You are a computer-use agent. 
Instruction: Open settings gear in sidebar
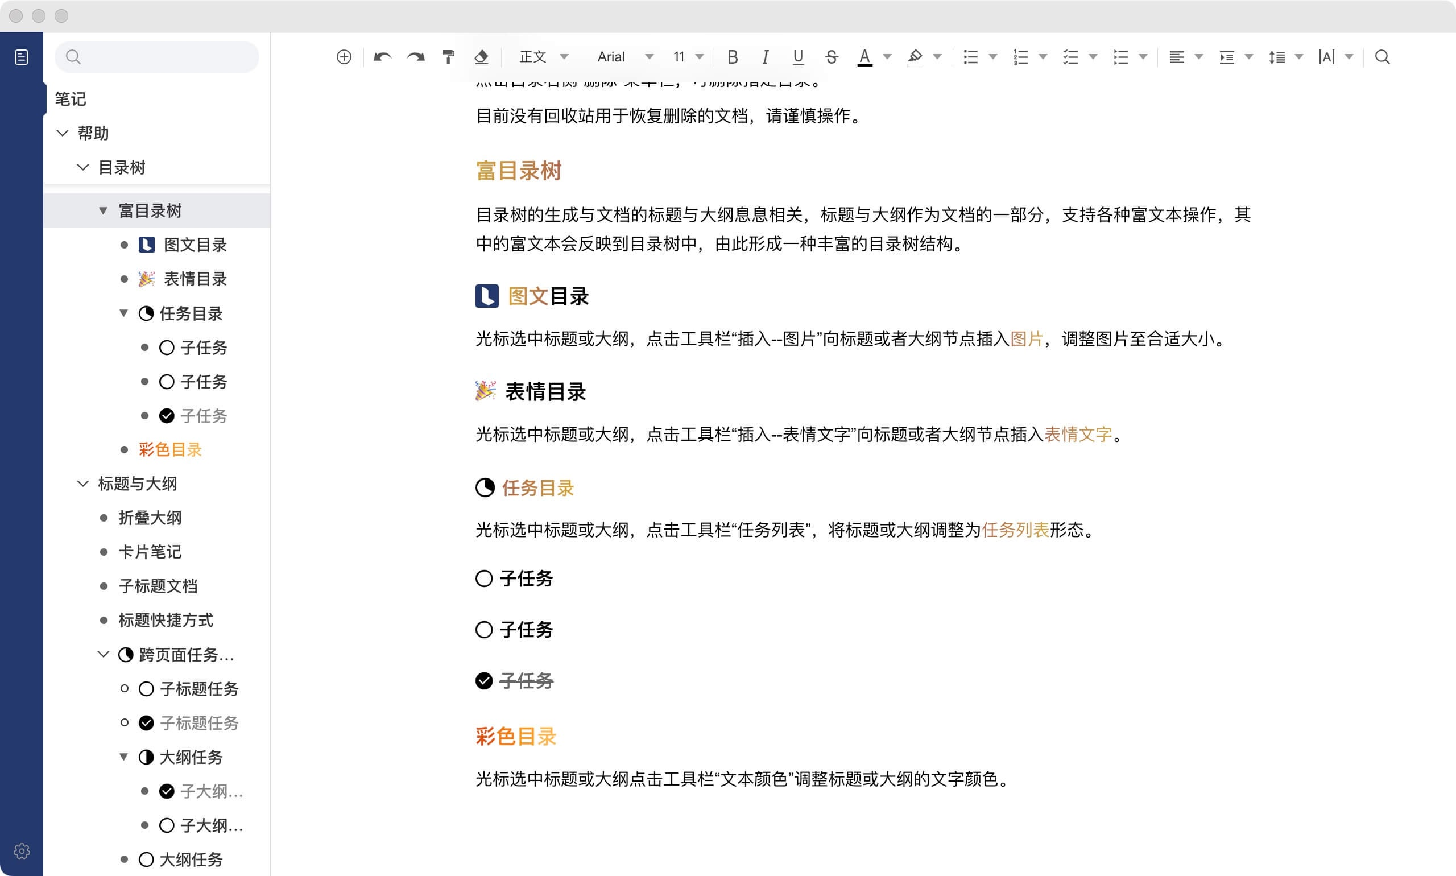click(22, 850)
